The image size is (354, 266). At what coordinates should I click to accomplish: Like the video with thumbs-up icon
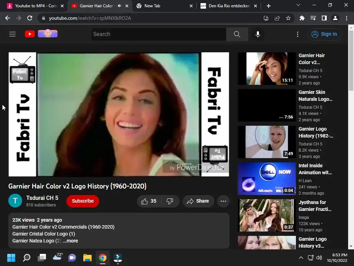149,201
